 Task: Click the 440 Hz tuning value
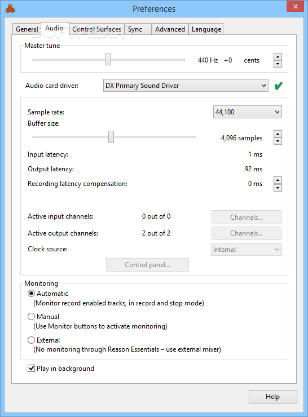pos(208,60)
